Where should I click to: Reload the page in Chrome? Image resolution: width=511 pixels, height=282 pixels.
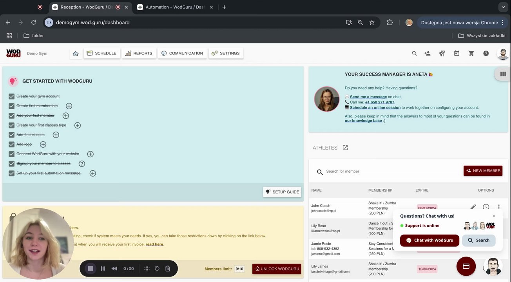pyautogui.click(x=34, y=22)
